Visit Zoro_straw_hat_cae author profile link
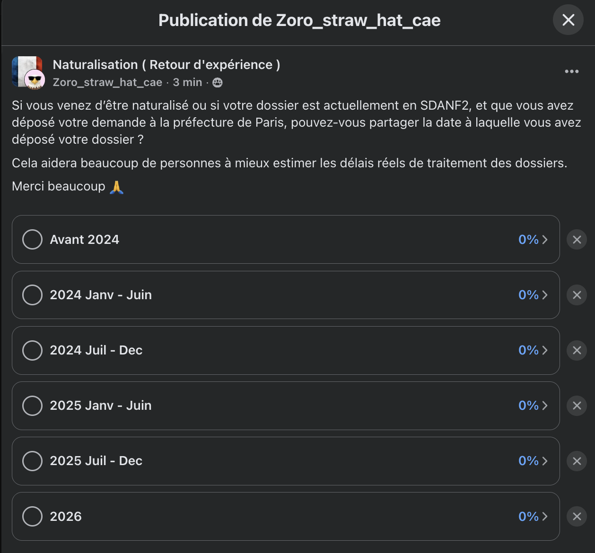595x553 pixels. (x=107, y=82)
